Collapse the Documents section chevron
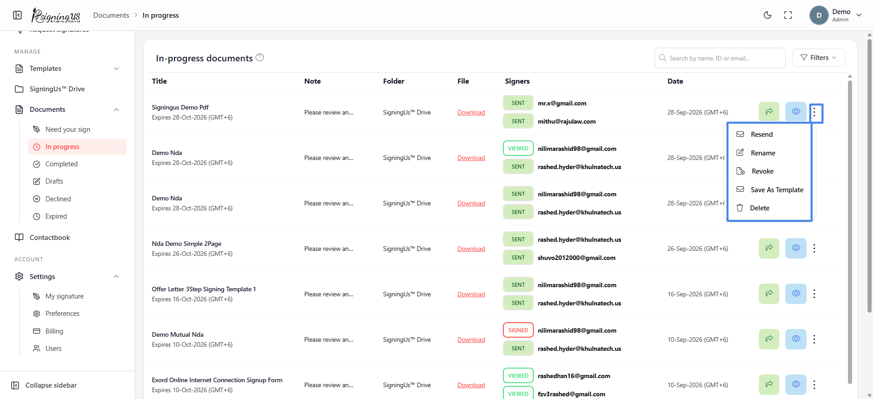Image resolution: width=873 pixels, height=399 pixels. (x=116, y=110)
